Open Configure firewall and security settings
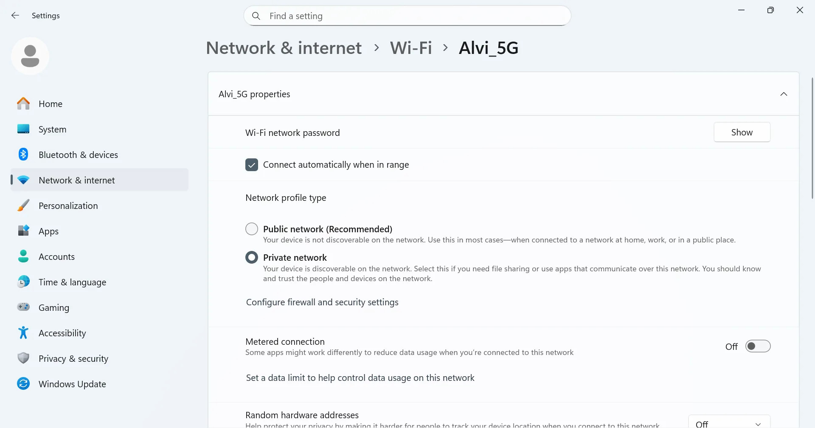 pyautogui.click(x=322, y=302)
